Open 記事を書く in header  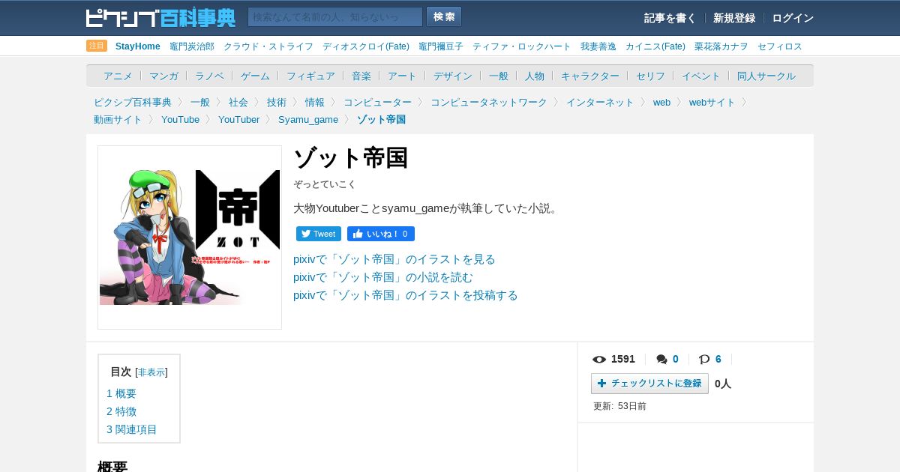tap(670, 18)
